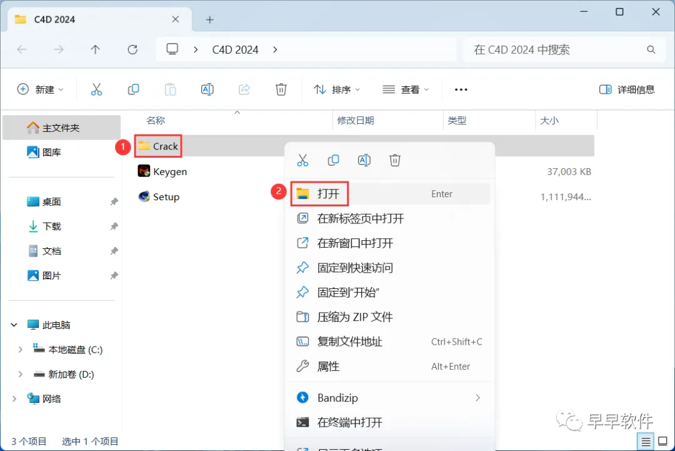Open the 查看 view dropdown
This screenshot has height=451, width=675.
click(x=406, y=89)
